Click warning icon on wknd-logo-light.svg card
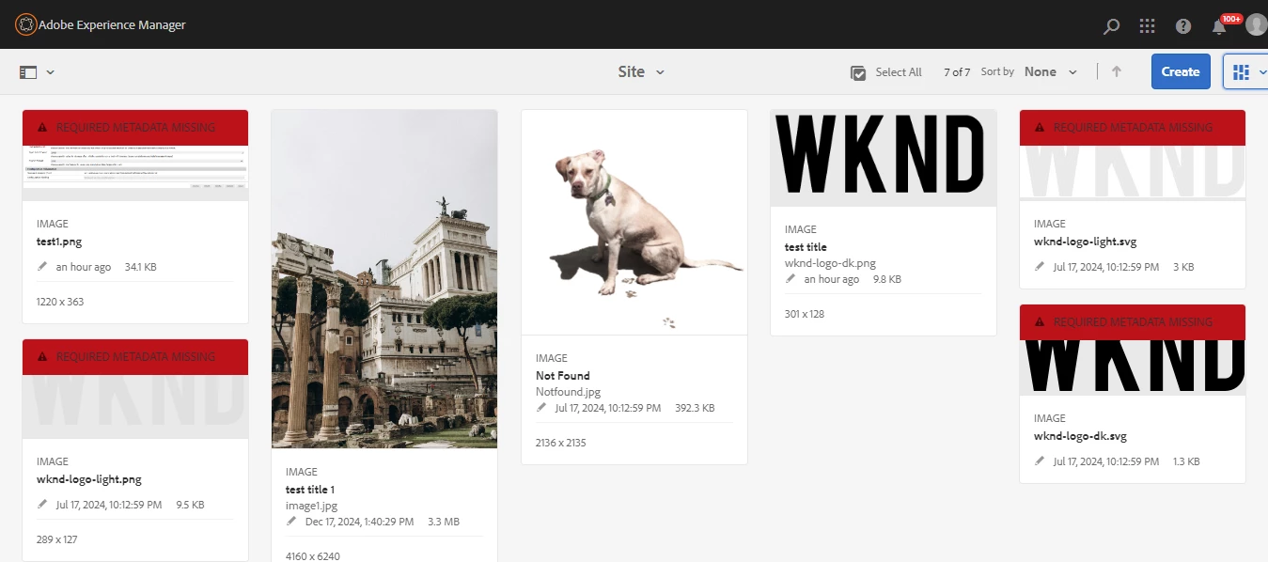Viewport: 1268px width, 562px height. click(1040, 127)
